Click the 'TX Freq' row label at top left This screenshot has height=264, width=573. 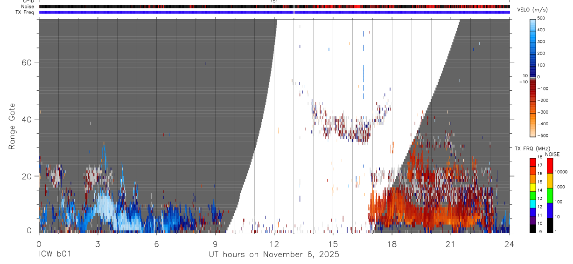pos(25,12)
